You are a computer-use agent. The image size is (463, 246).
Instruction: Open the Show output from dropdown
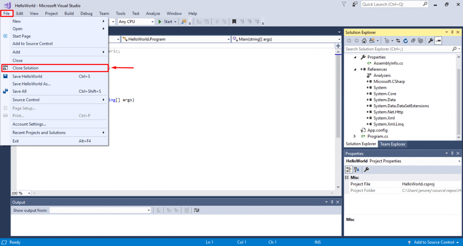tap(148, 210)
